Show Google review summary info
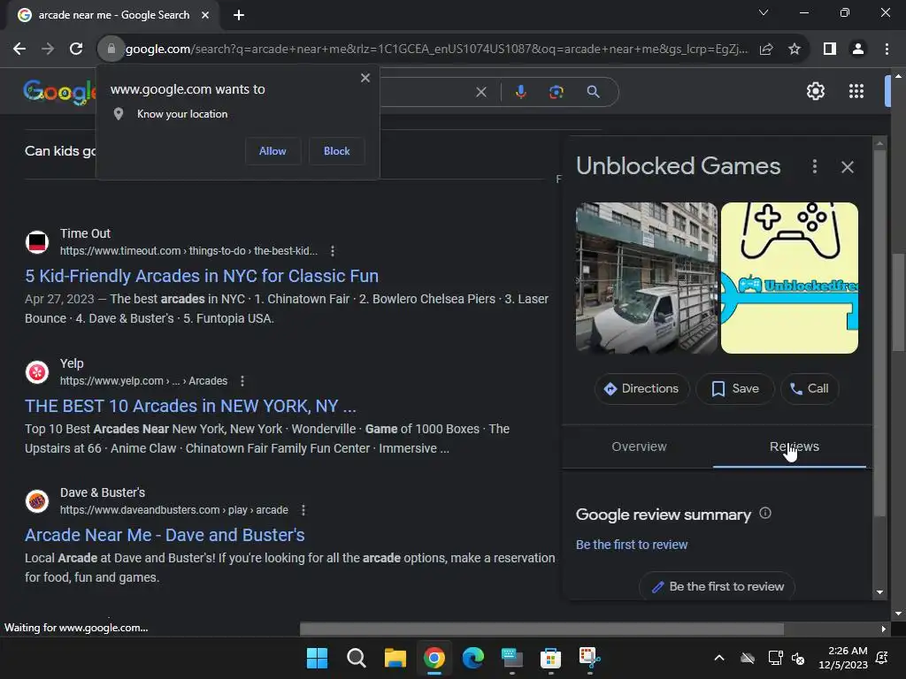 (765, 514)
